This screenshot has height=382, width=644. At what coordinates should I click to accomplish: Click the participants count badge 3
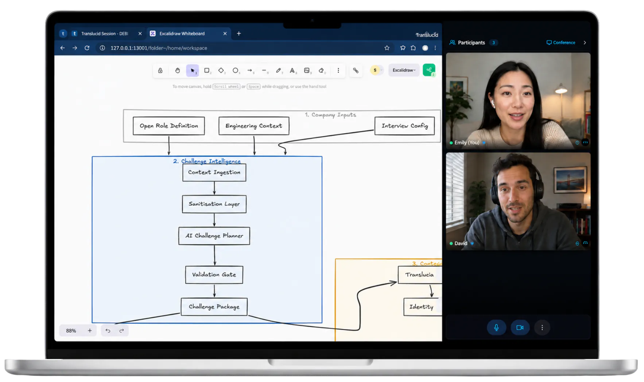point(494,43)
